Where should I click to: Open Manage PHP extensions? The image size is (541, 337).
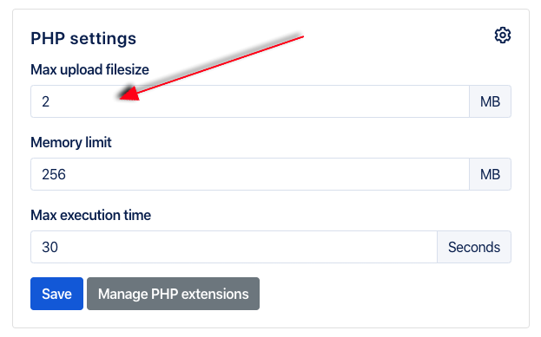(x=173, y=294)
